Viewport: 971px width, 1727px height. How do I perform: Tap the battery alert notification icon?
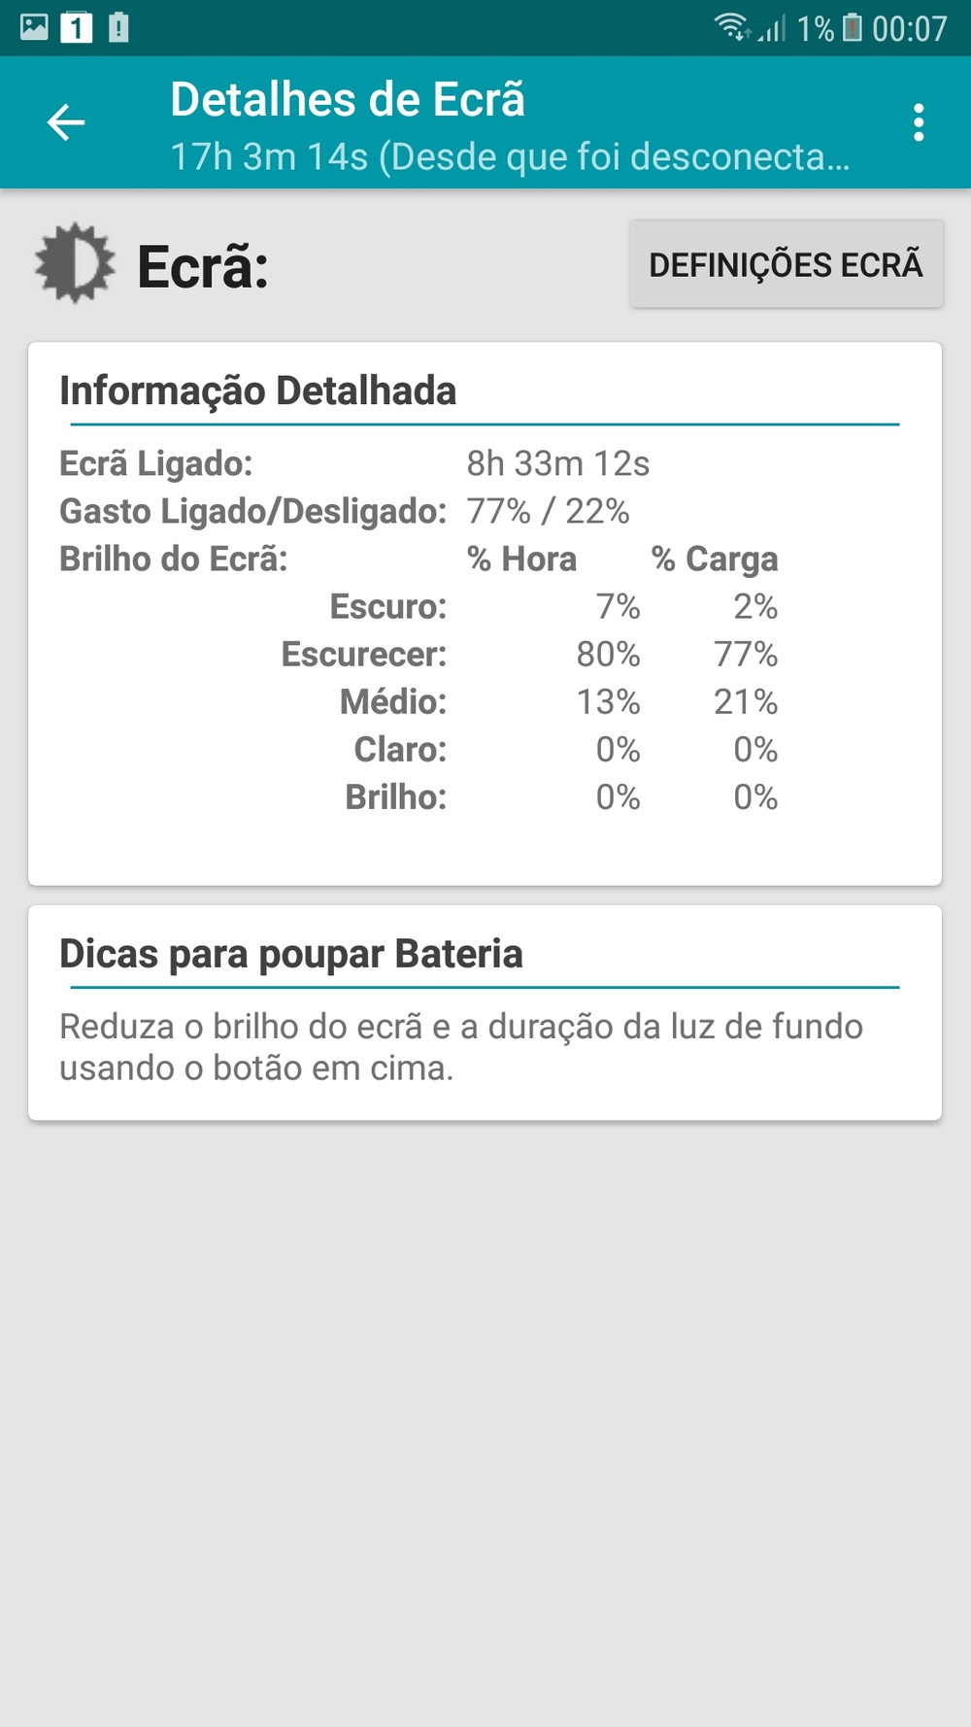click(118, 28)
